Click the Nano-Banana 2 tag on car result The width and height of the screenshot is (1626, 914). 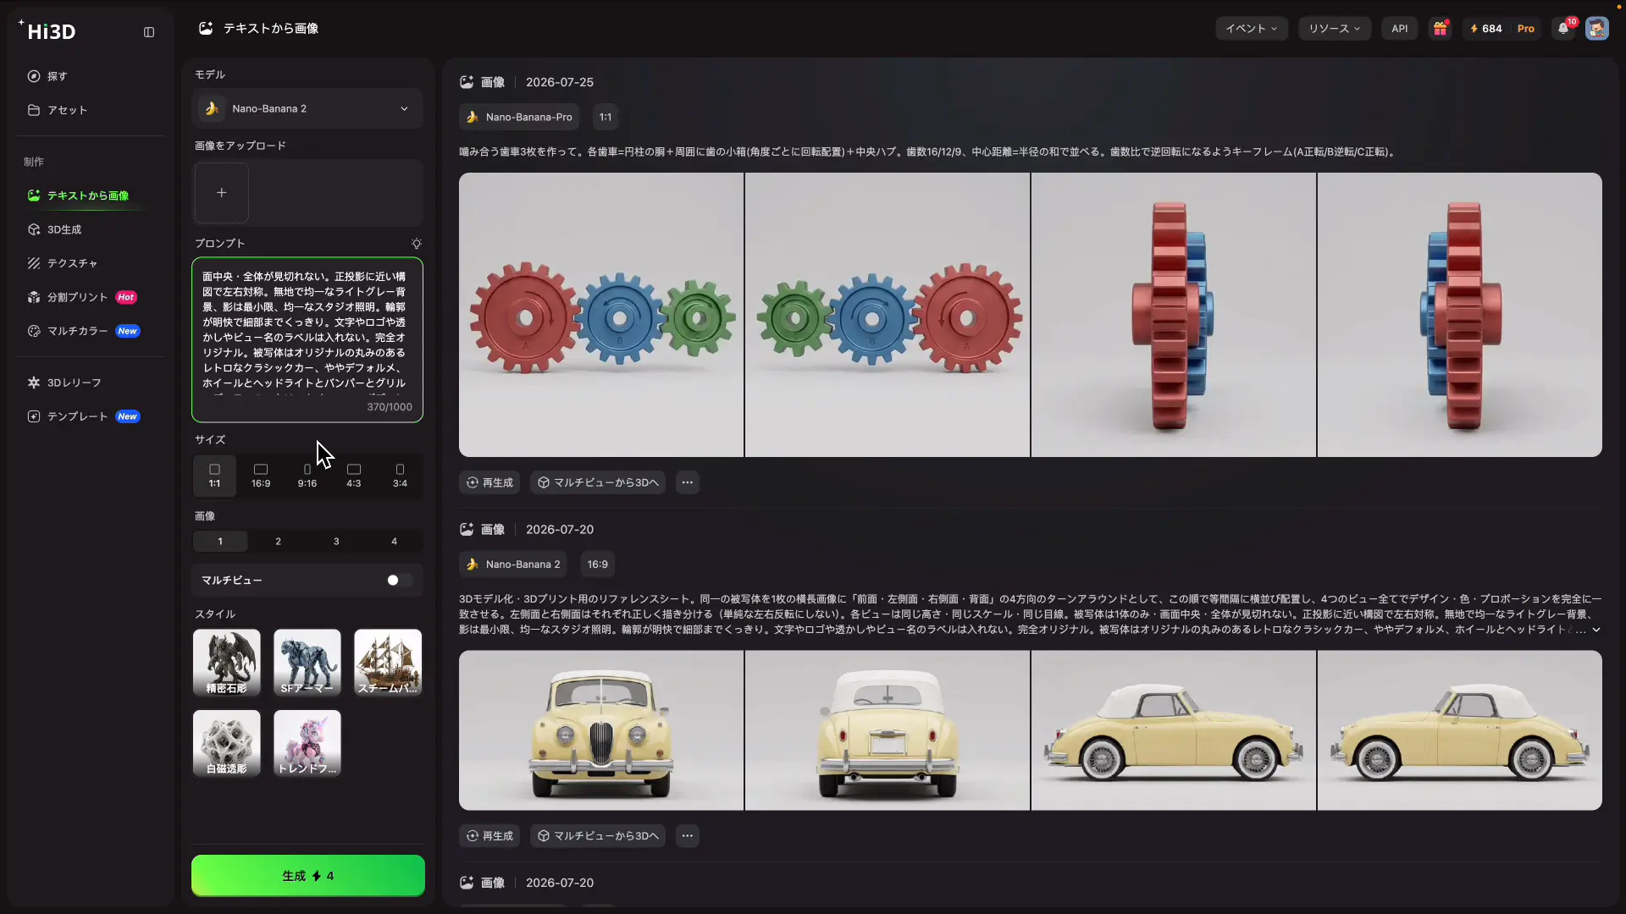click(x=513, y=564)
